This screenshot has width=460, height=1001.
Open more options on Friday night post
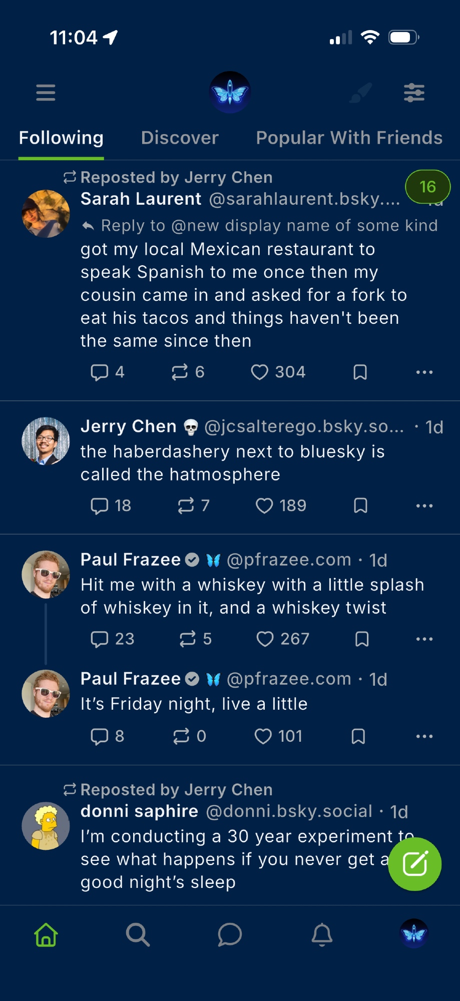424,736
